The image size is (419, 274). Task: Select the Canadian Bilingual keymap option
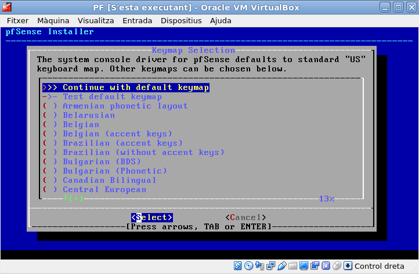pyautogui.click(x=99, y=180)
